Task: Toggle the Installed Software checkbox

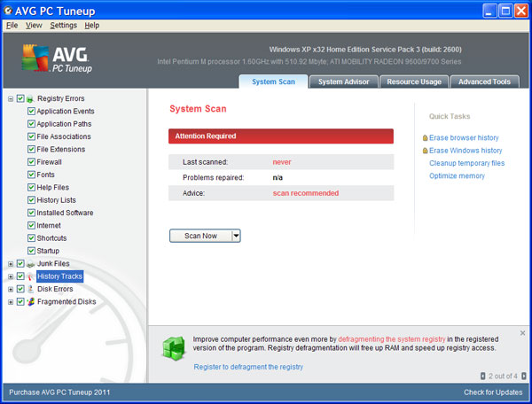Action: [x=31, y=213]
